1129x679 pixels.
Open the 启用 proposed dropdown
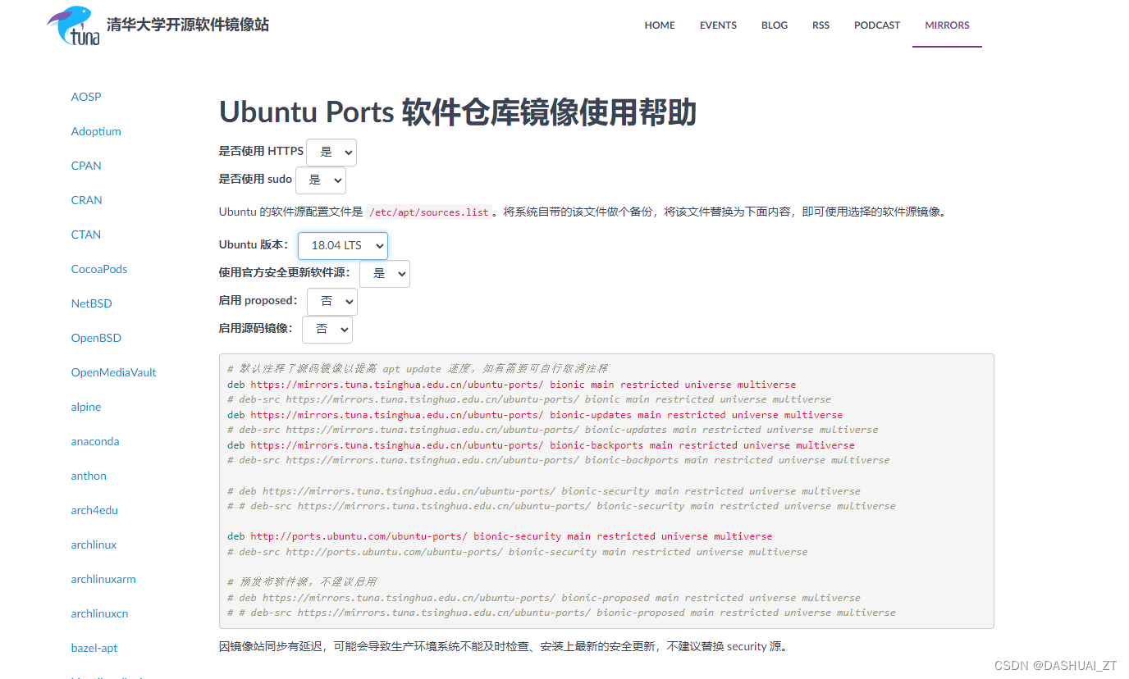(x=332, y=302)
